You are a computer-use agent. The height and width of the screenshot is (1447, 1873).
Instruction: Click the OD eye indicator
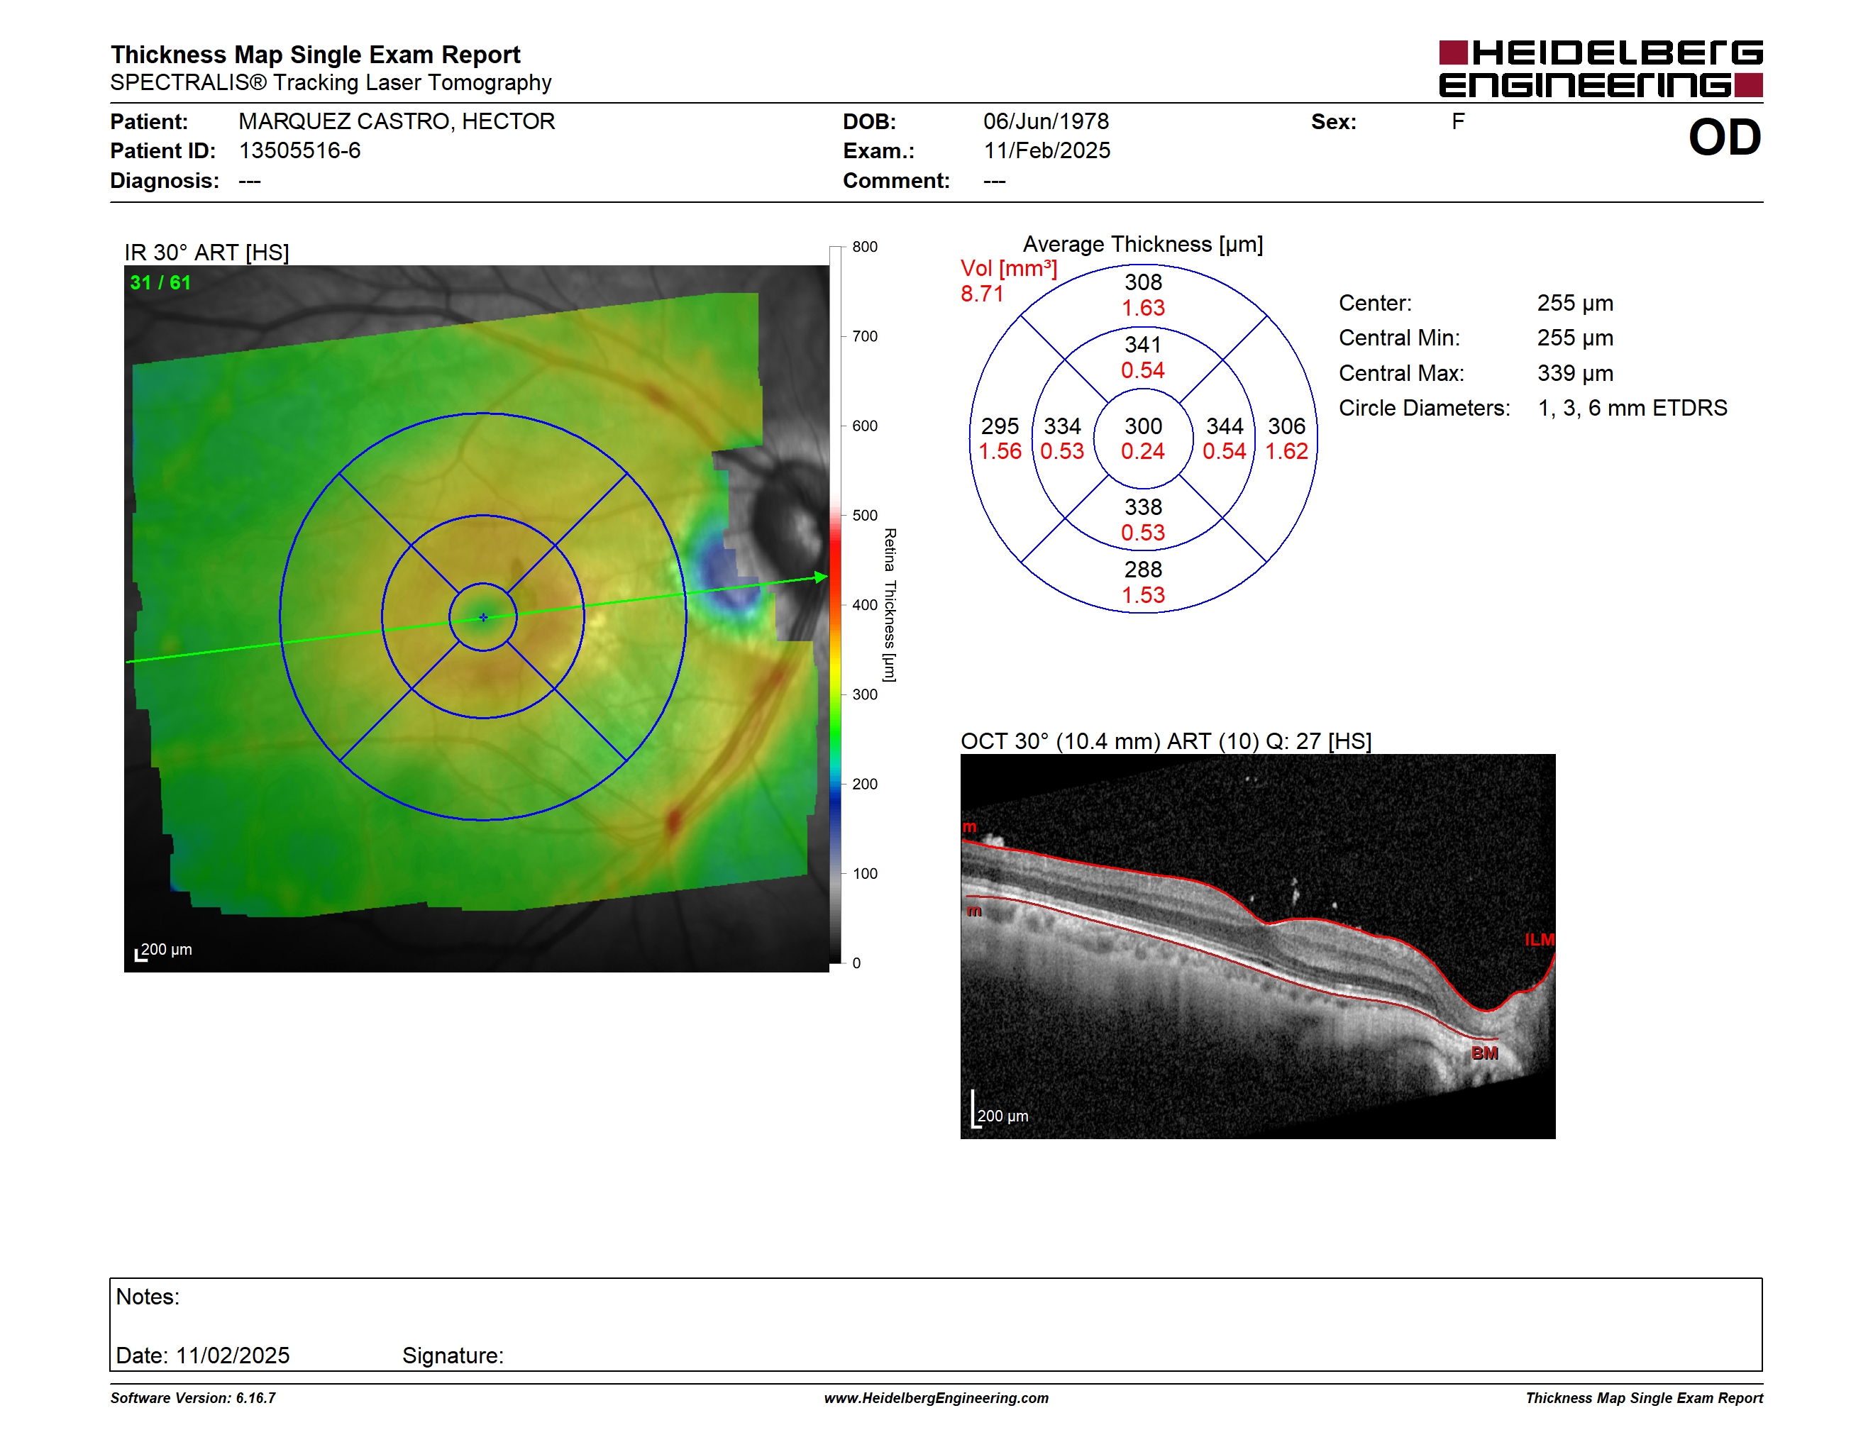[1725, 137]
